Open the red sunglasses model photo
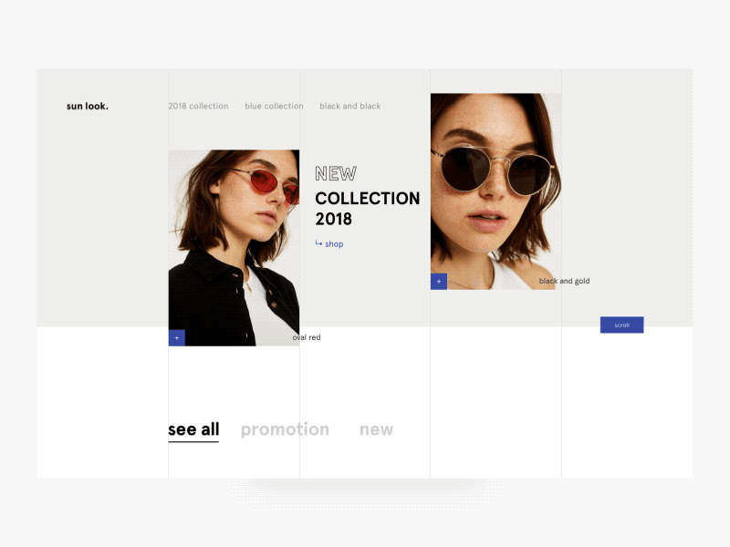Image resolution: width=730 pixels, height=547 pixels. click(234, 248)
